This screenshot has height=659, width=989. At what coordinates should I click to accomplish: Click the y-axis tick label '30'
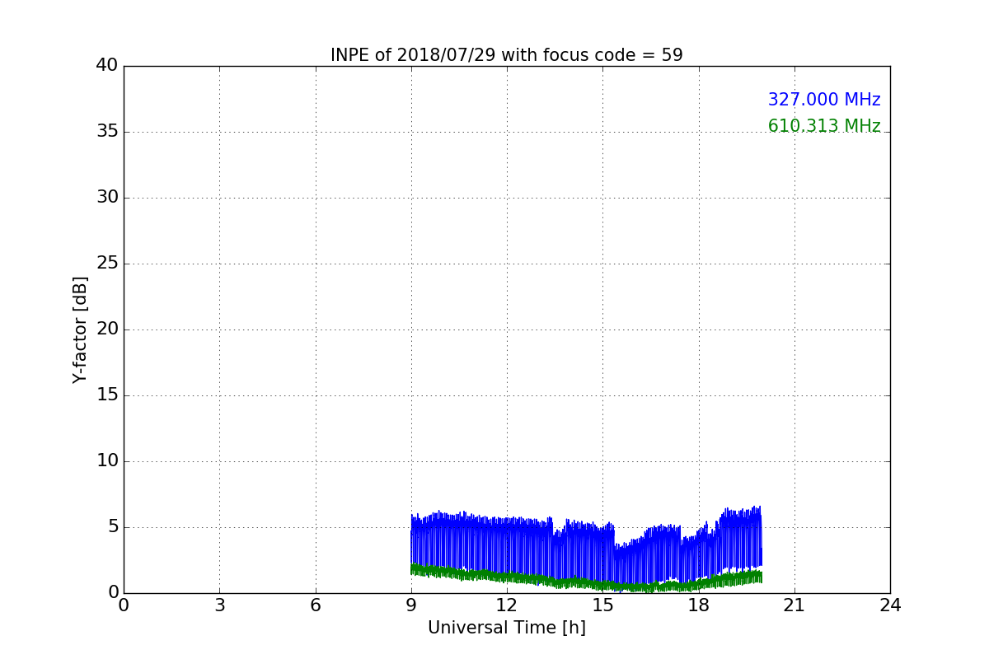(107, 198)
